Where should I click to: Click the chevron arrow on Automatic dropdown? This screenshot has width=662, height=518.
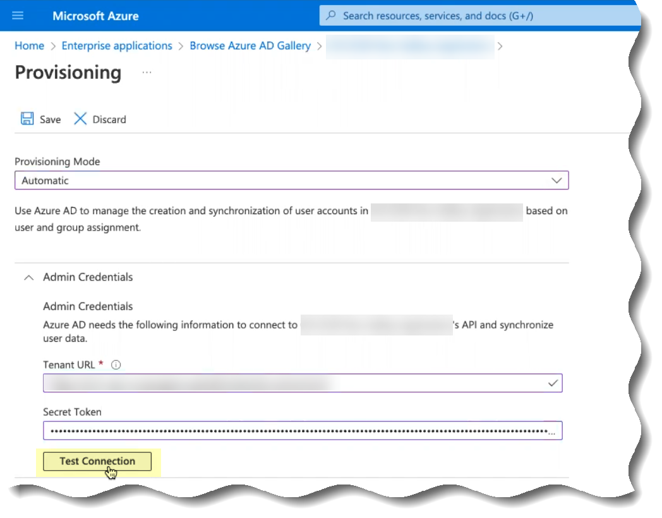click(x=556, y=181)
